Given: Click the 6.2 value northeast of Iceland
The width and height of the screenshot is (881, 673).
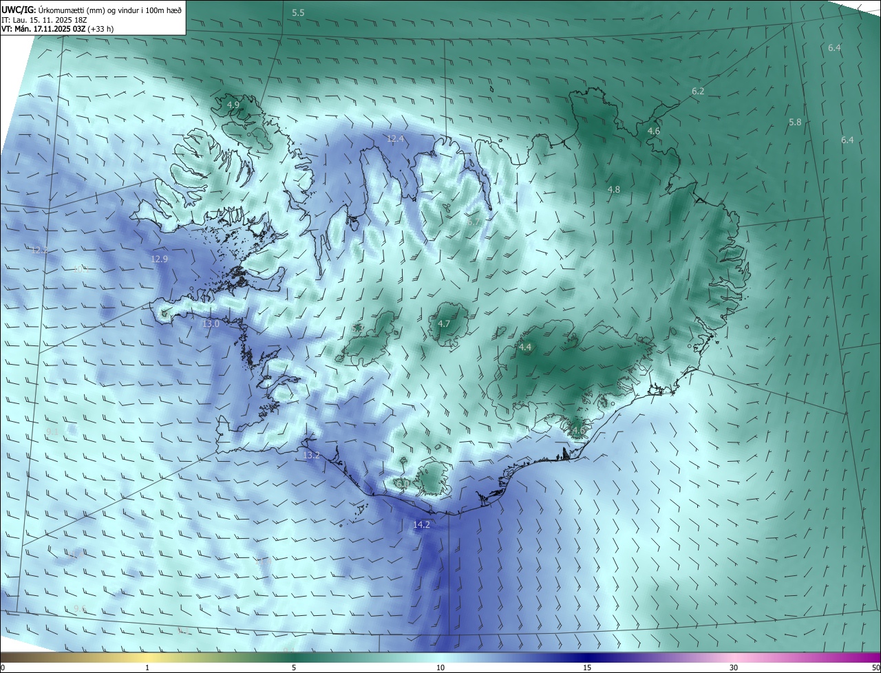Looking at the screenshot, I should click(x=698, y=91).
